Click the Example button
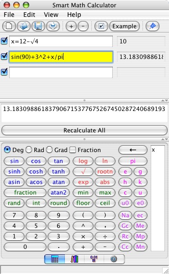The height and width of the screenshot is (274, 169). pyautogui.click(x=124, y=26)
